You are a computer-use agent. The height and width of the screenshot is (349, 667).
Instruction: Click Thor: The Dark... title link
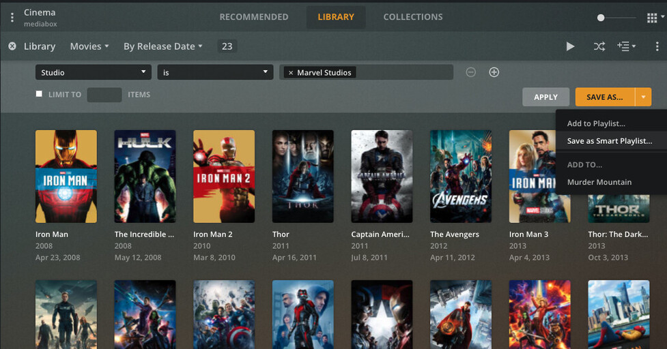pyautogui.click(x=618, y=234)
